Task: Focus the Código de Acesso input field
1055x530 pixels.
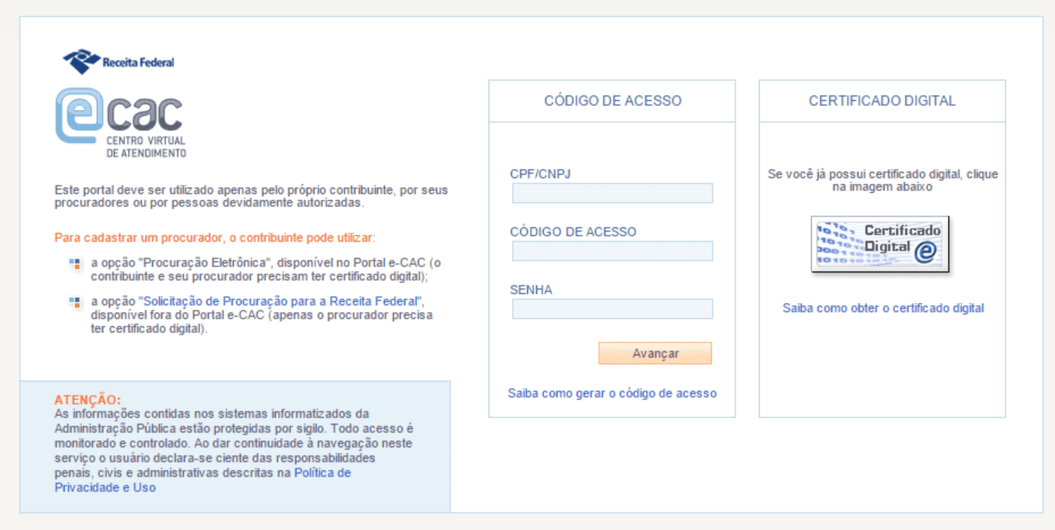Action: 613,251
